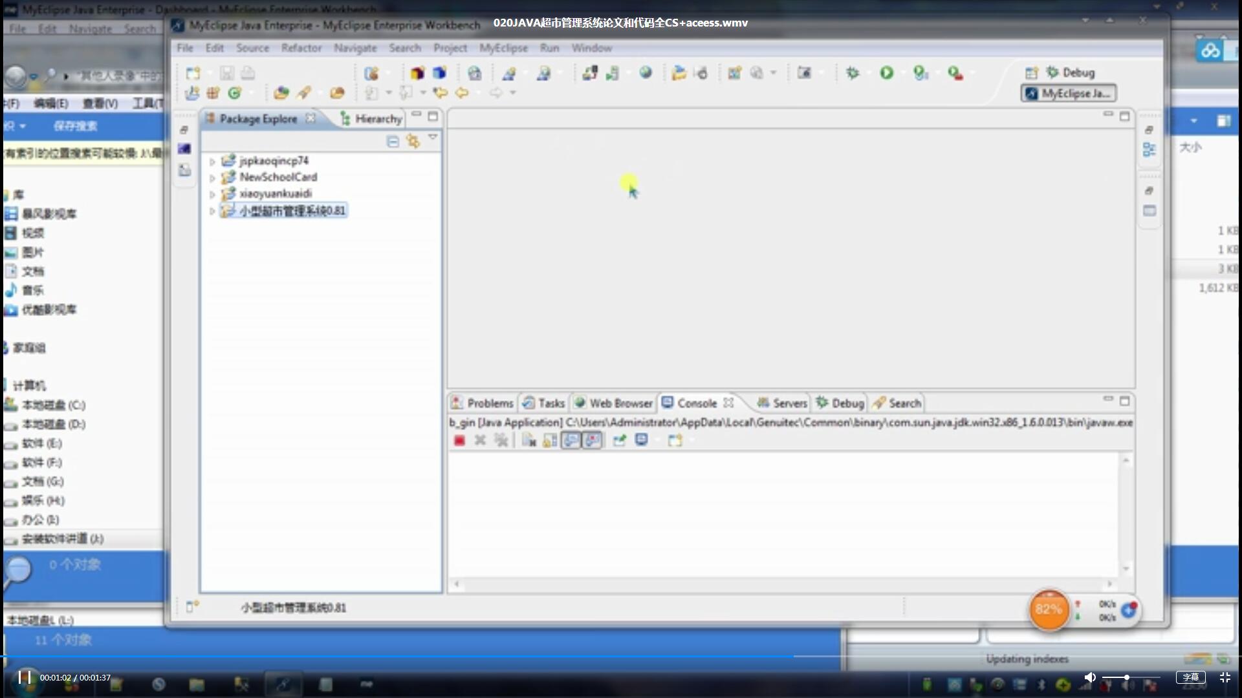Click the yellow Back navigation arrow
The image size is (1242, 698).
click(462, 93)
